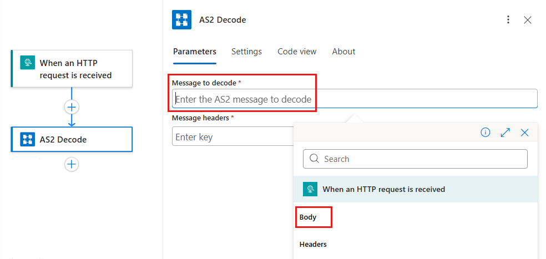Switch to the Code view tab
The height and width of the screenshot is (259, 546).
tap(297, 52)
